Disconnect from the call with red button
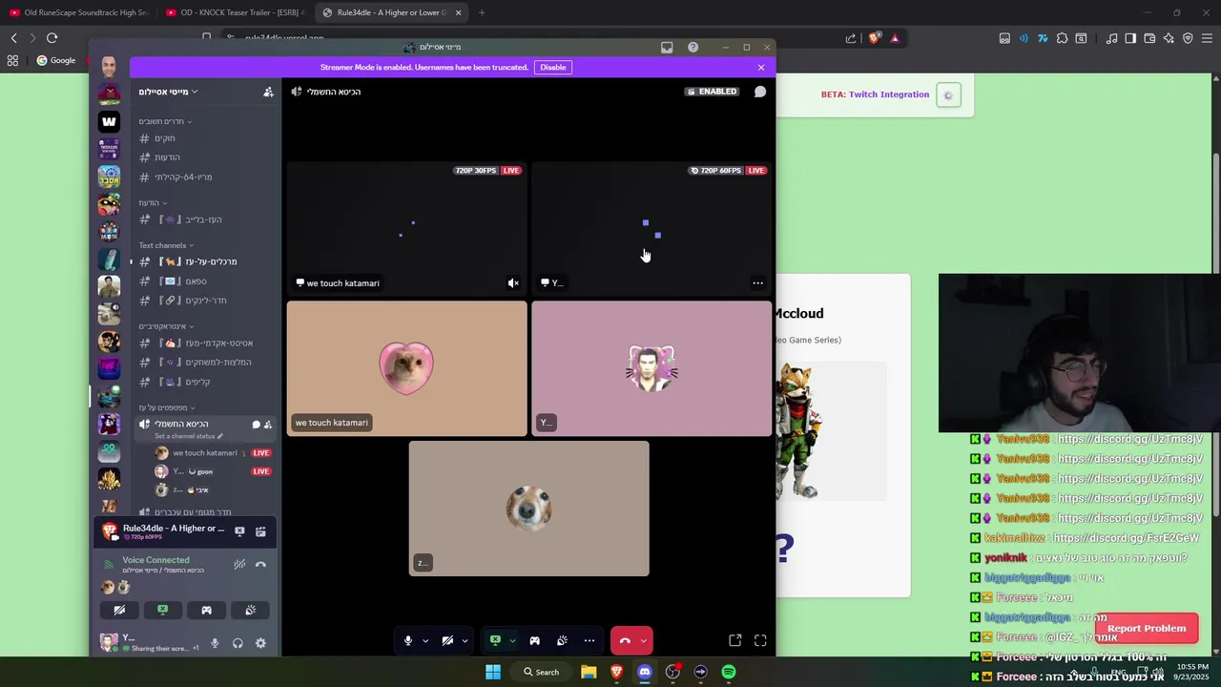This screenshot has width=1221, height=687. click(625, 640)
